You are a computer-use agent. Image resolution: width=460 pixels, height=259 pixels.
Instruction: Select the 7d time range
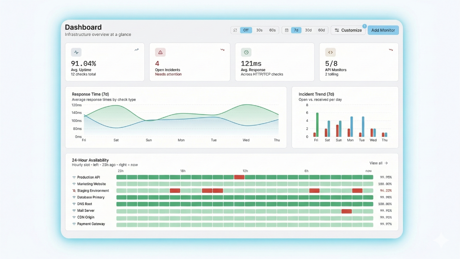pos(296,30)
